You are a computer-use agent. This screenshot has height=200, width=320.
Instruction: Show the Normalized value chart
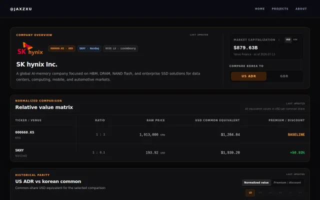coord(256,182)
